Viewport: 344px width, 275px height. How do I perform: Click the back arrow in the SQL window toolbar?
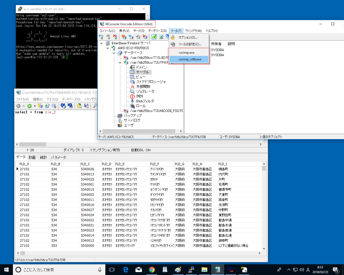point(18,106)
